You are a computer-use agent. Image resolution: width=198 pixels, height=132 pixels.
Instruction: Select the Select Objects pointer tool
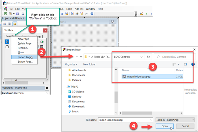click(7, 41)
